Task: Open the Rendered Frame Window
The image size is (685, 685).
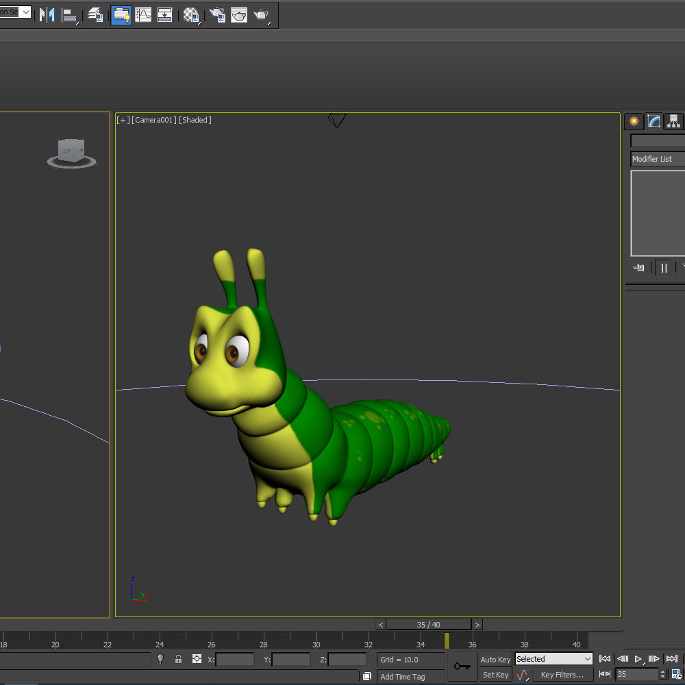Action: 239,15
